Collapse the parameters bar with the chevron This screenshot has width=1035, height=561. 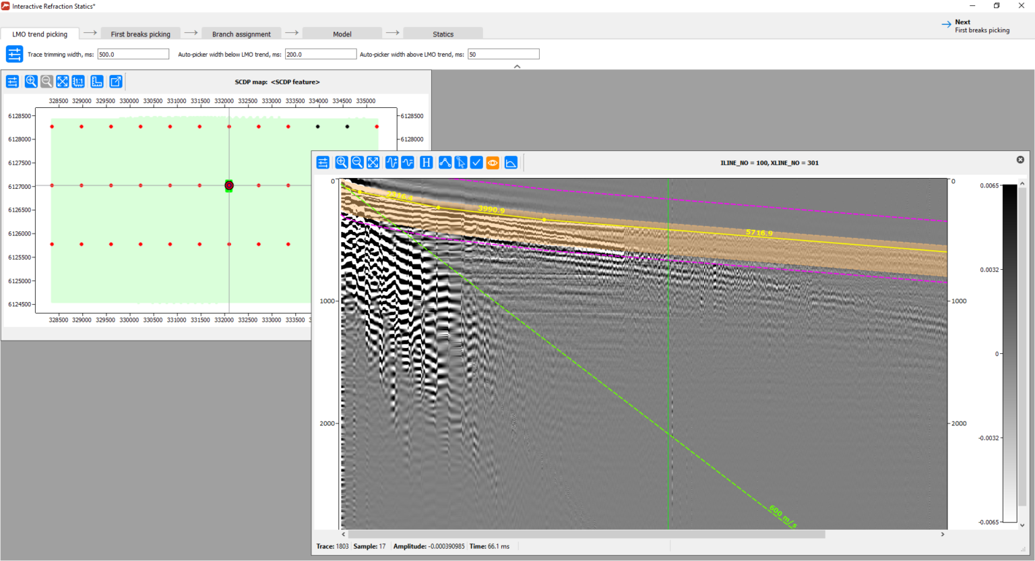point(517,66)
